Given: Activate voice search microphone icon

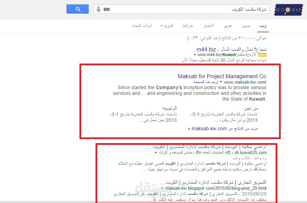Looking at the screenshot, I should tap(99, 9).
